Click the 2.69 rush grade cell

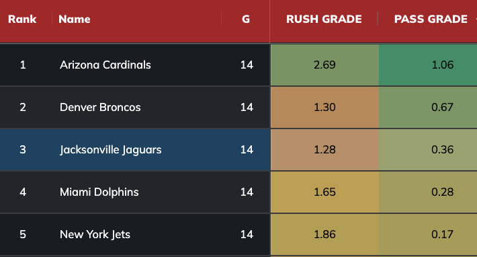coord(324,65)
